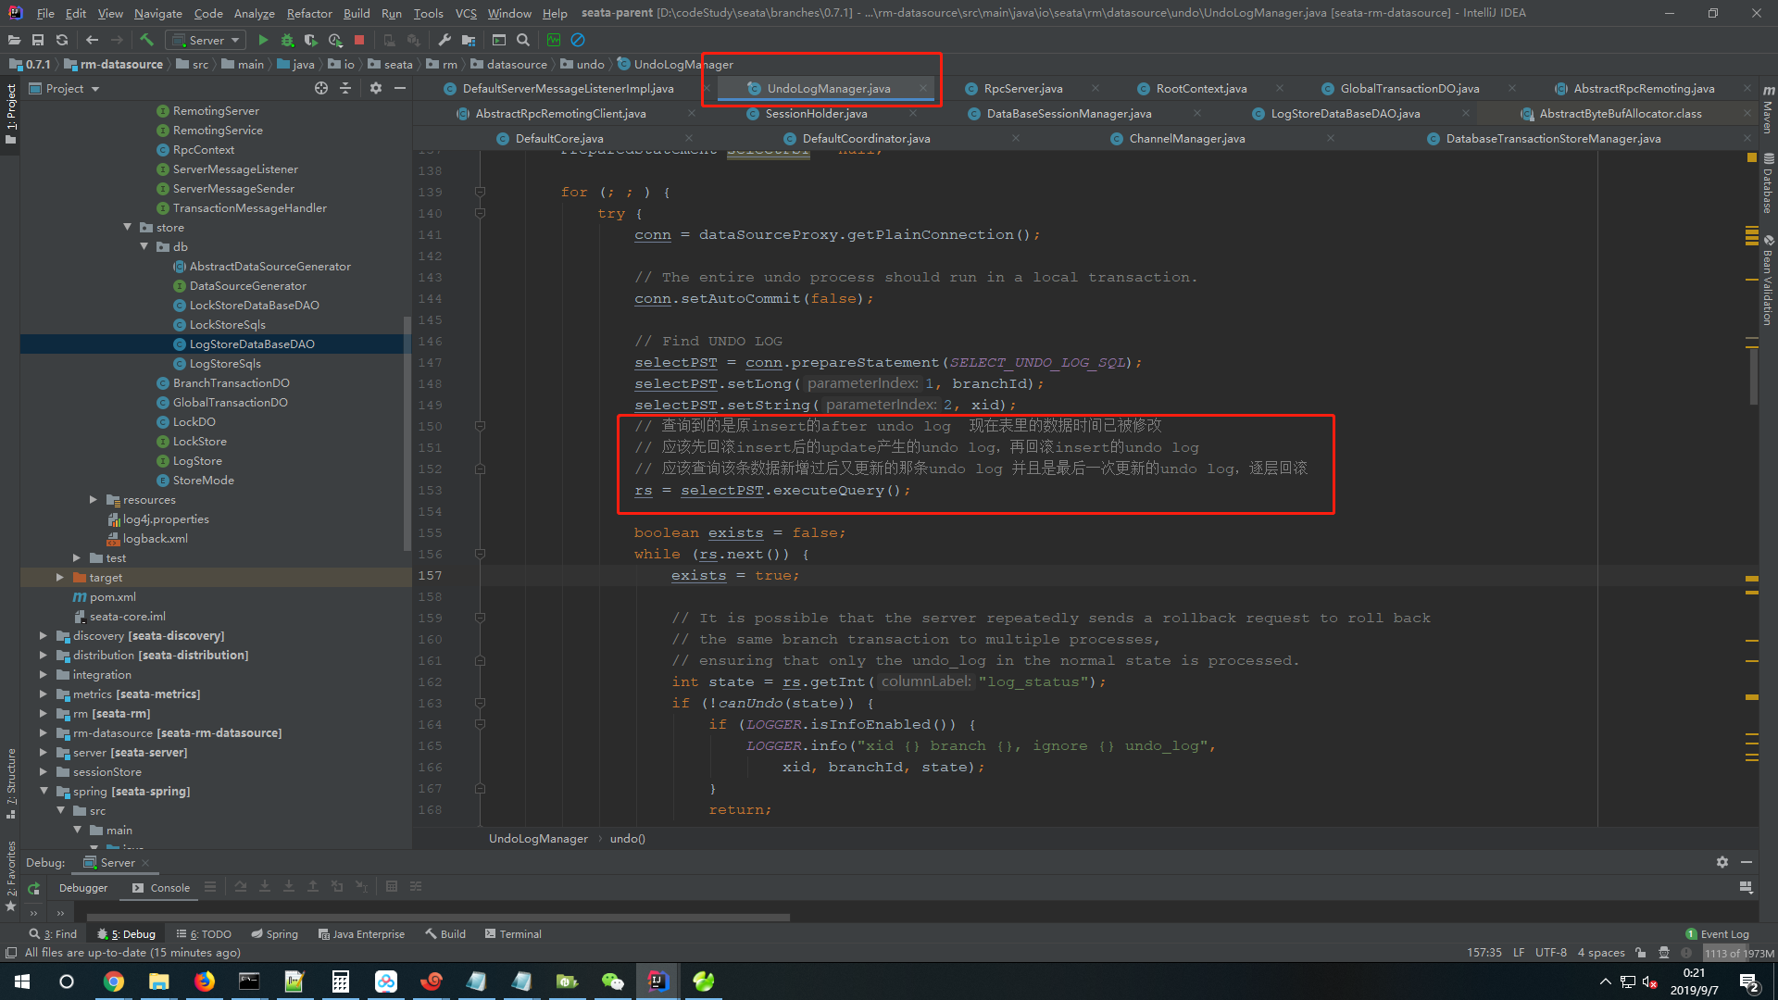Open the Project view selector dropdown
The height and width of the screenshot is (1000, 1778).
coord(64,88)
